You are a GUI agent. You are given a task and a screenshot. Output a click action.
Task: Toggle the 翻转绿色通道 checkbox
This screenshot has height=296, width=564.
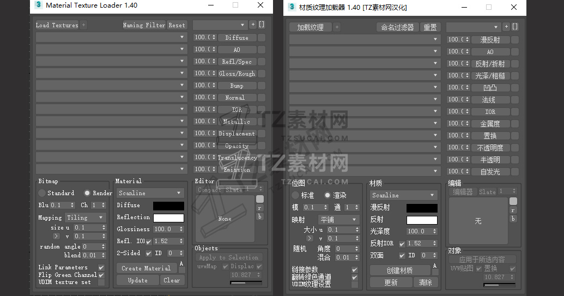355,277
